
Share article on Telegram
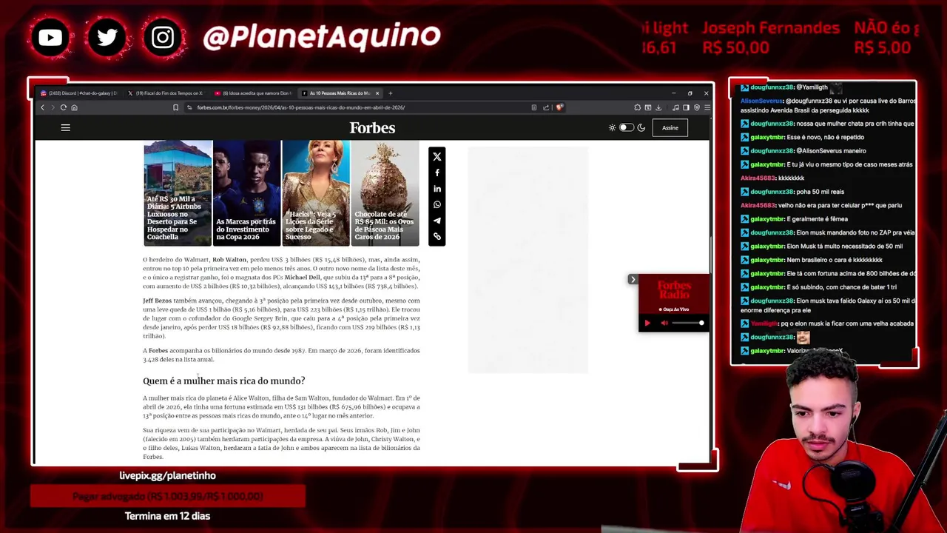[x=437, y=221]
